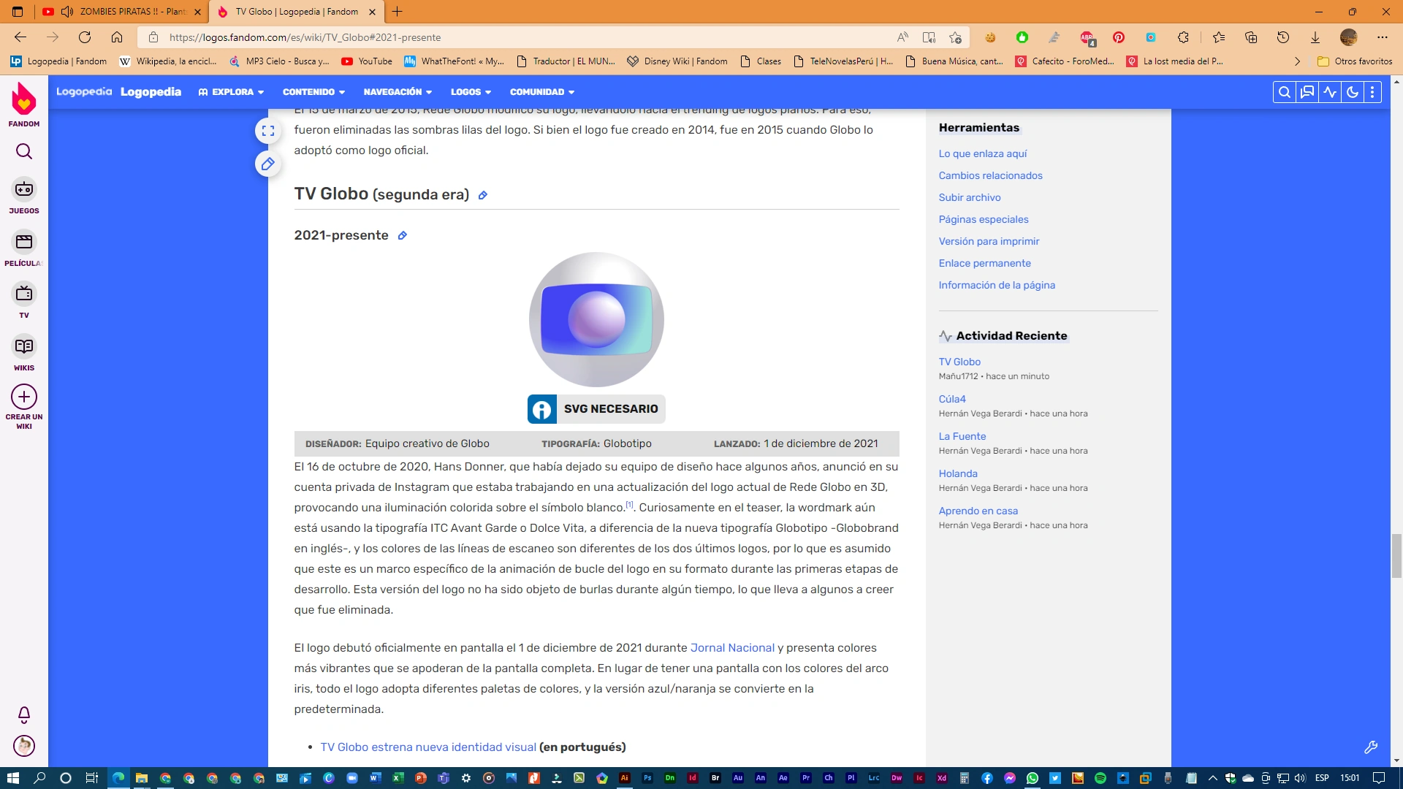
Task: Click the expand content width icon
Action: (x=268, y=131)
